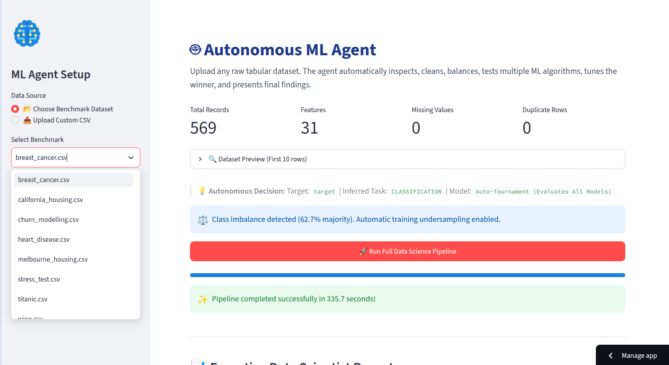The width and height of the screenshot is (669, 365).
Task: Click the Auto-Tournament model code tag
Action: coord(543,192)
